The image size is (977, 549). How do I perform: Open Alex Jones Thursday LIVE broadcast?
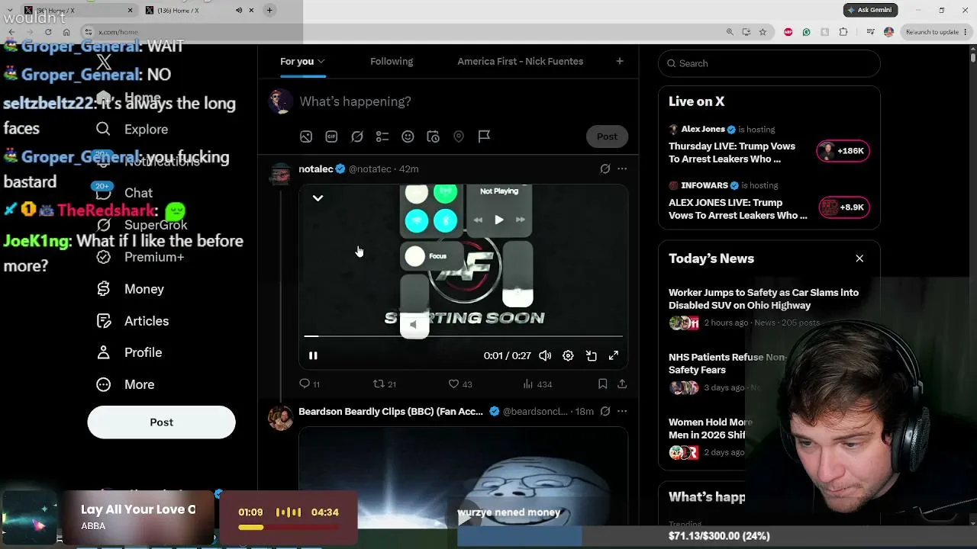pos(732,152)
